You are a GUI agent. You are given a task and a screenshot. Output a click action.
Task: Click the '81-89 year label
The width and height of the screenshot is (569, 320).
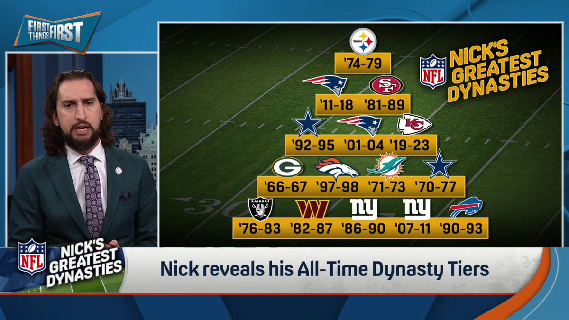pos(384,104)
